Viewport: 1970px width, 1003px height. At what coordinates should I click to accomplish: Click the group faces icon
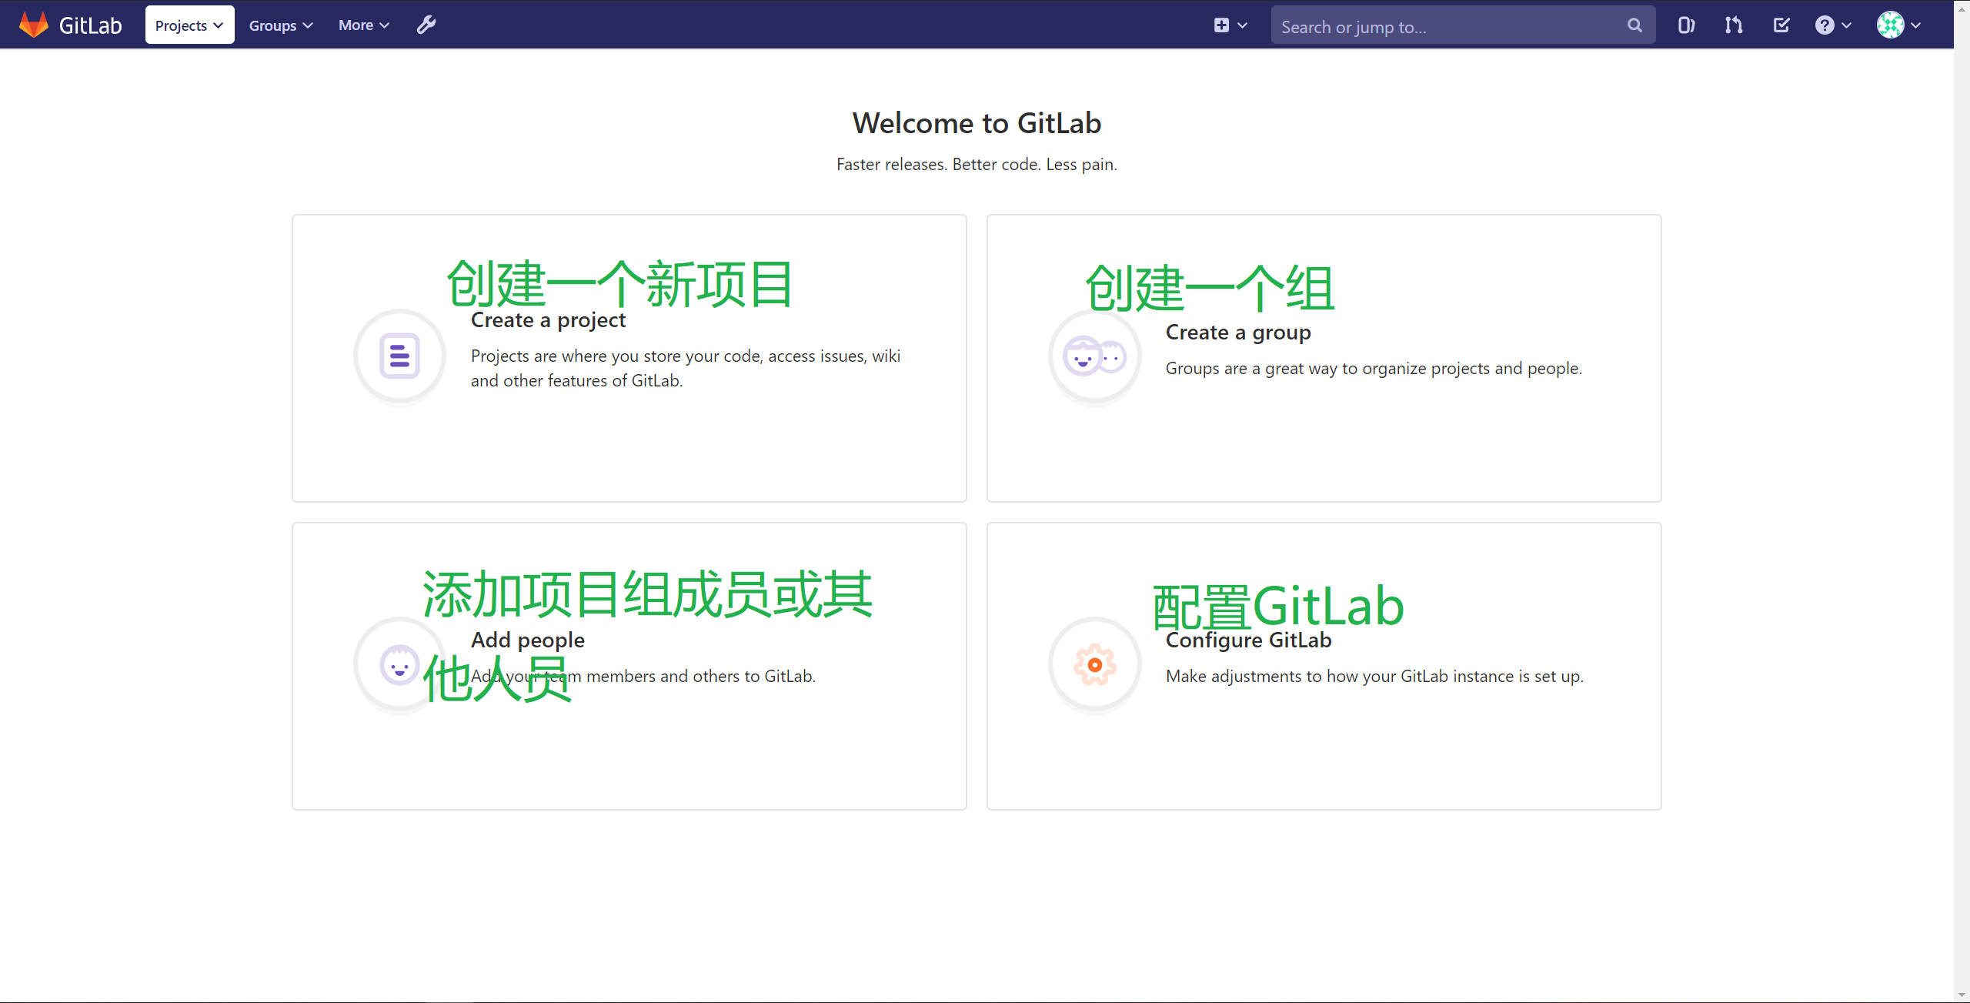point(1094,356)
